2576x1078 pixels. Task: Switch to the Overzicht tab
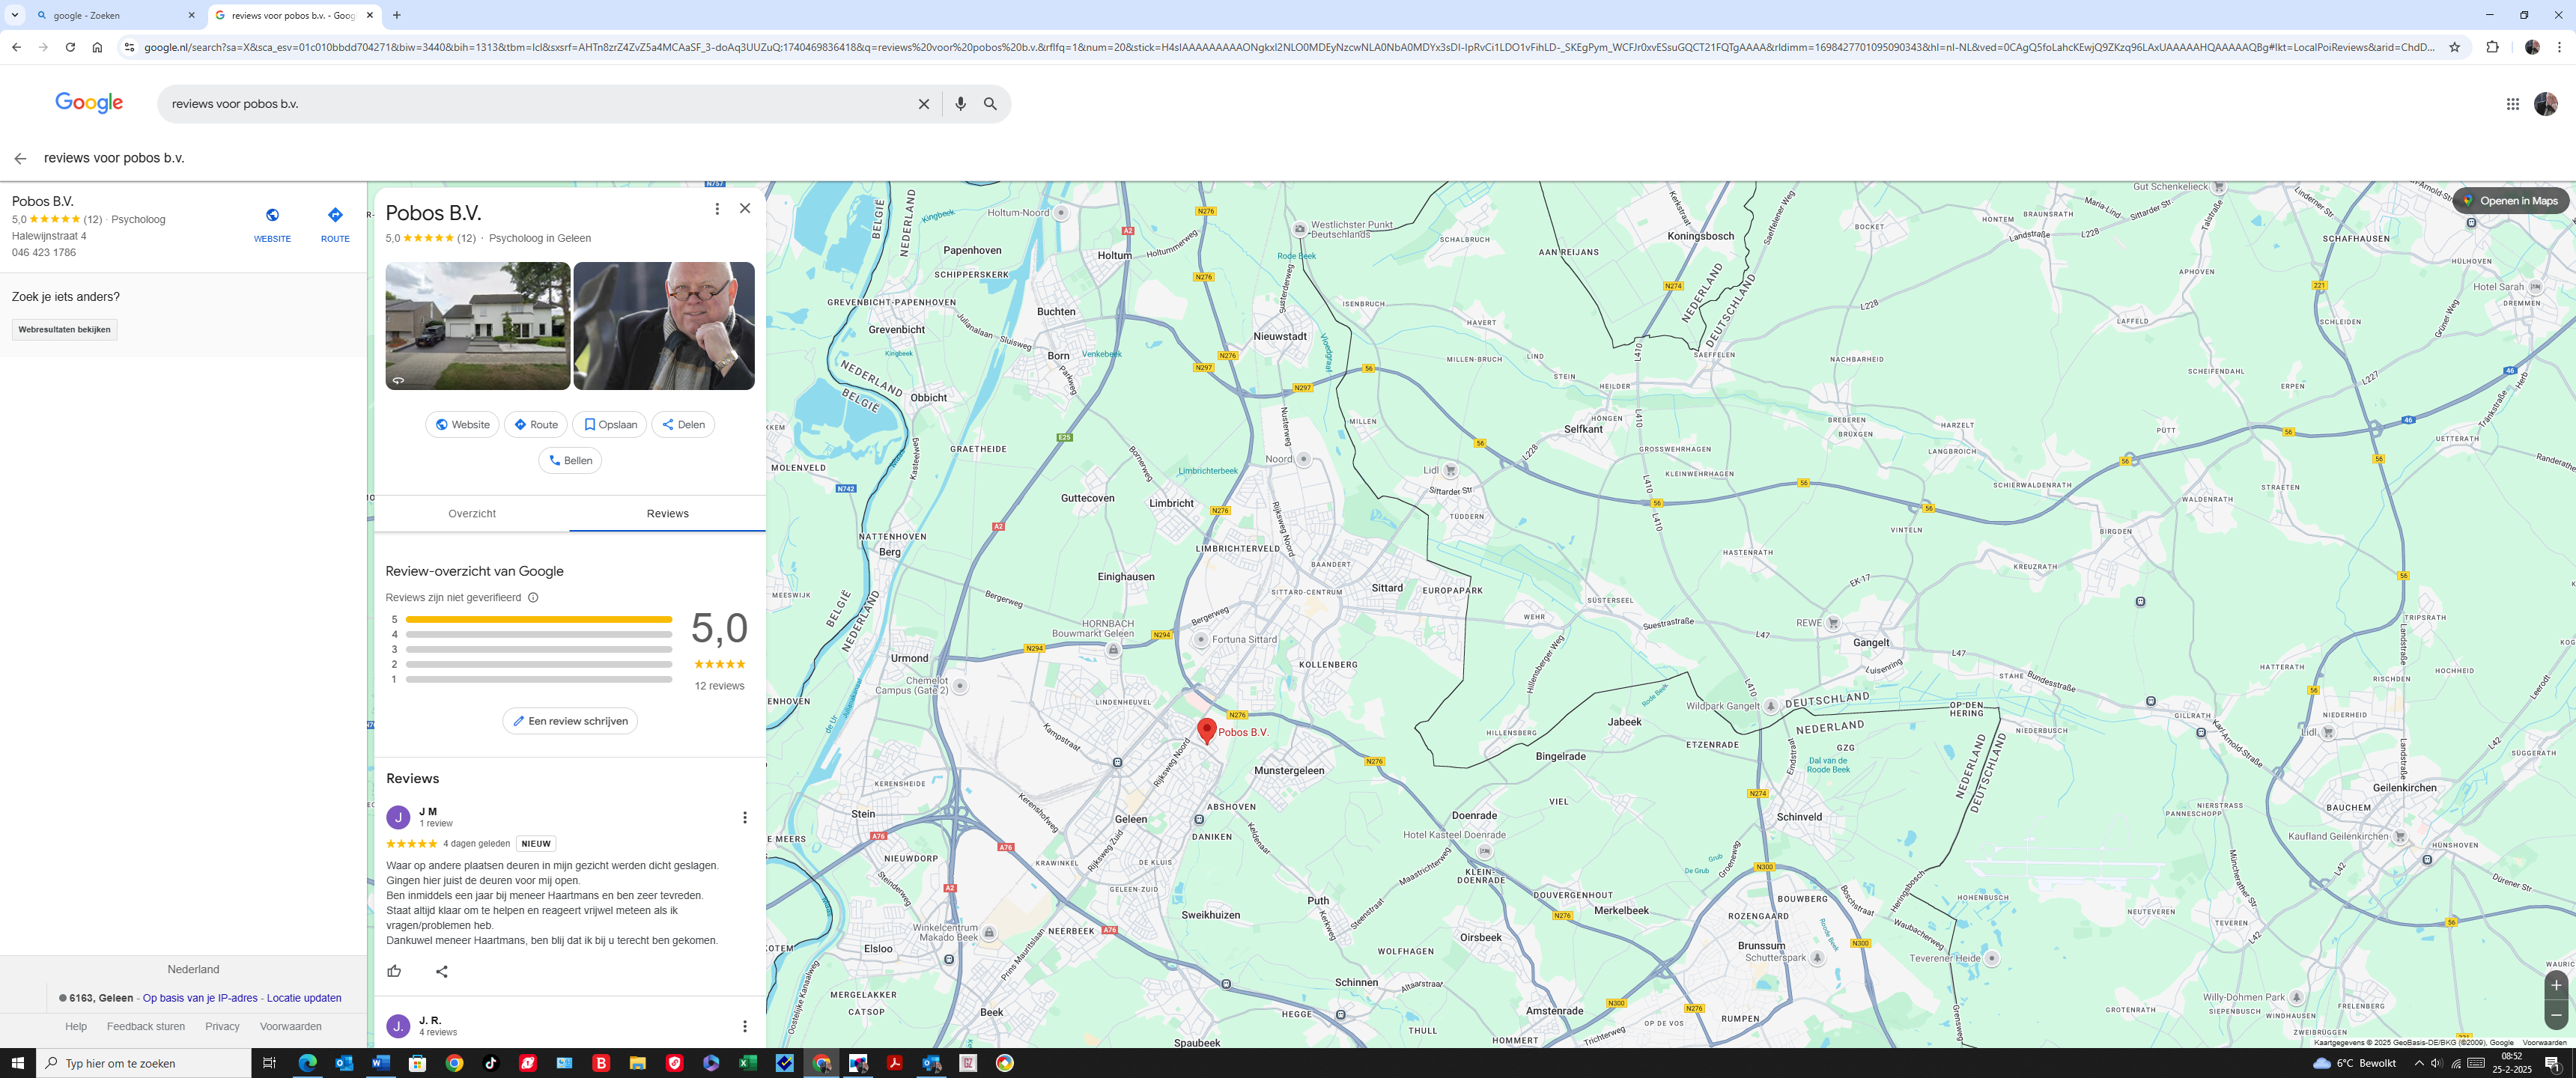point(472,514)
